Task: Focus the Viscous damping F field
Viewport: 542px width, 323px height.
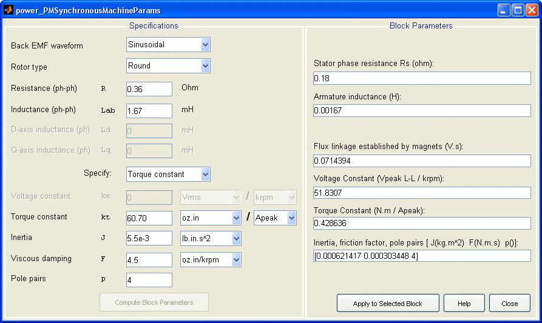Action: (x=149, y=260)
